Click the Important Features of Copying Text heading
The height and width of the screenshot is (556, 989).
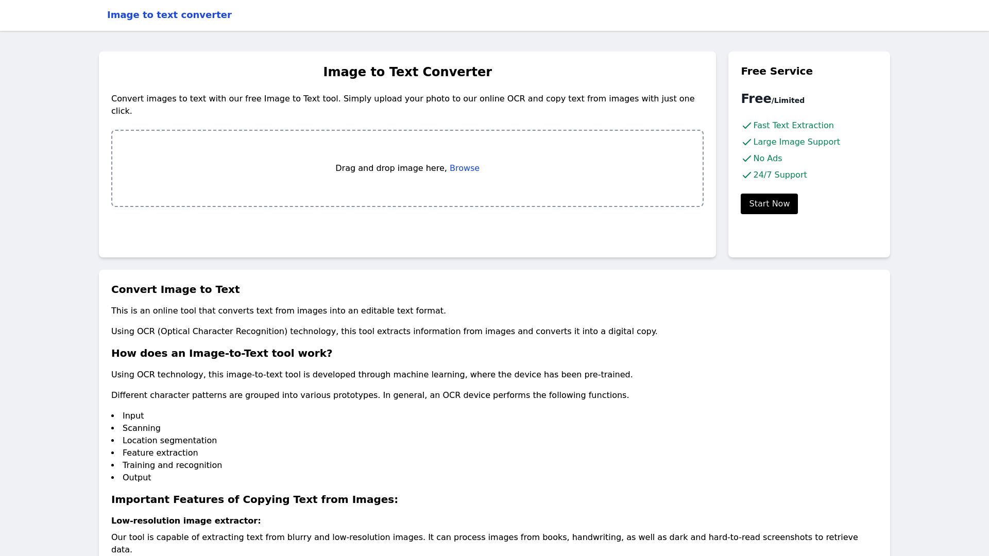pos(254,499)
